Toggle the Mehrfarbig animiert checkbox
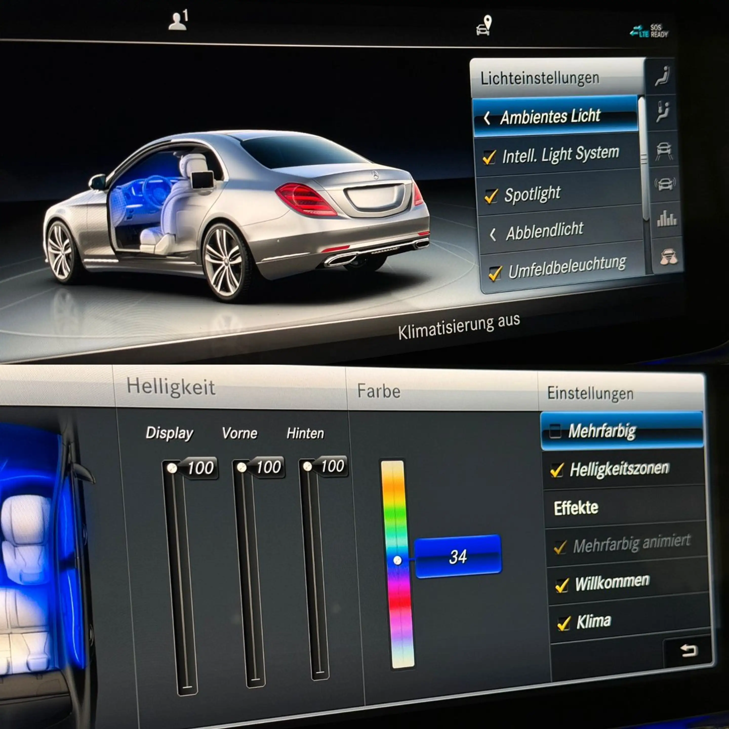Screen dimensions: 729x729 click(x=560, y=547)
